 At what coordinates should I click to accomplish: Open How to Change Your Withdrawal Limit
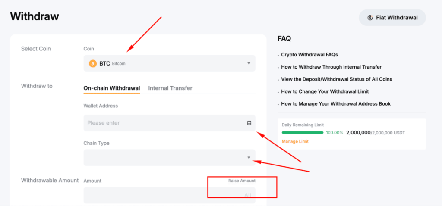(x=325, y=91)
